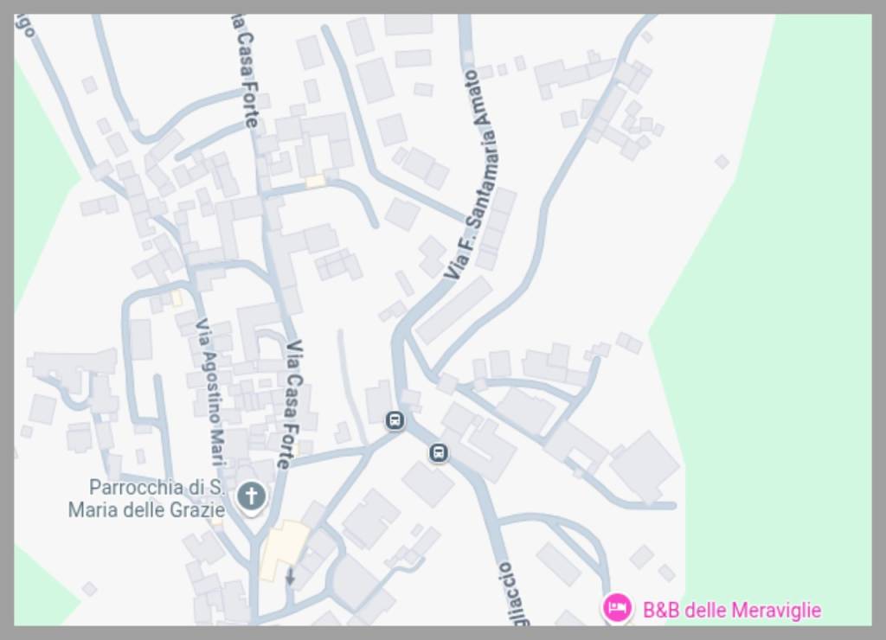
Task: Click the Via F. Santamaria Amato label
Action: pos(470,175)
